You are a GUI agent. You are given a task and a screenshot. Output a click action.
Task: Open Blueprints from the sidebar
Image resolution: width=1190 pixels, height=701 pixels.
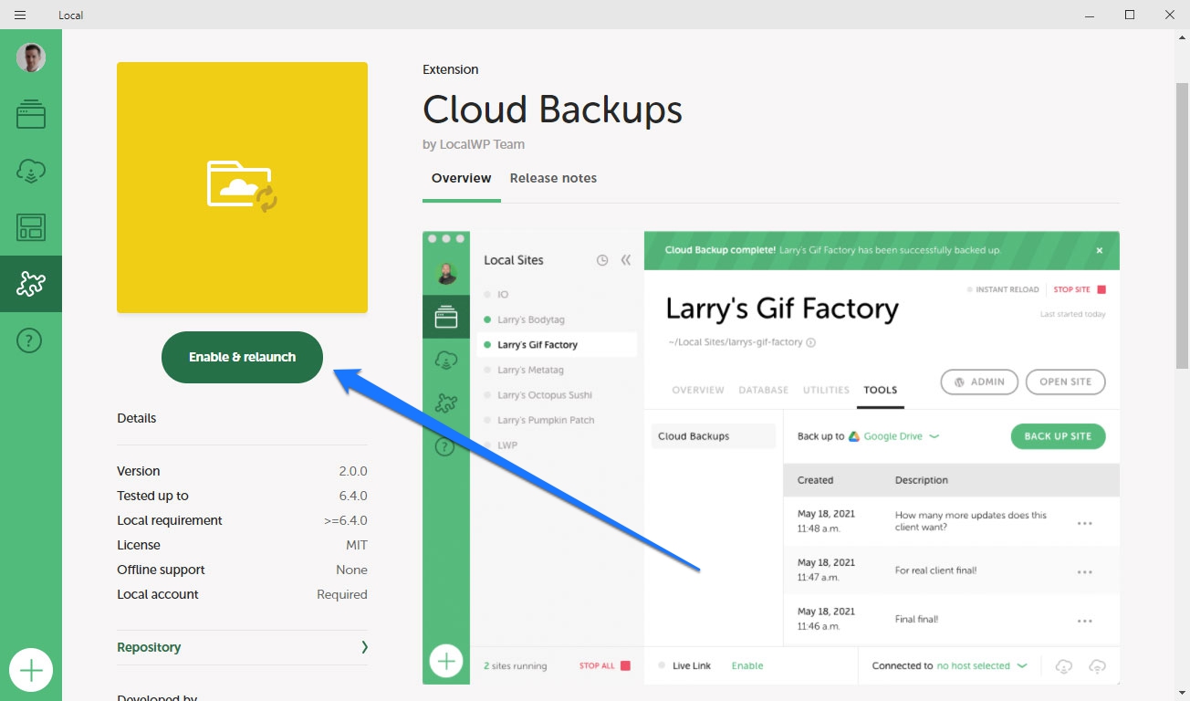[31, 227]
